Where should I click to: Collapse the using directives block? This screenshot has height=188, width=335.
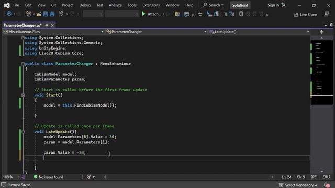23,38
